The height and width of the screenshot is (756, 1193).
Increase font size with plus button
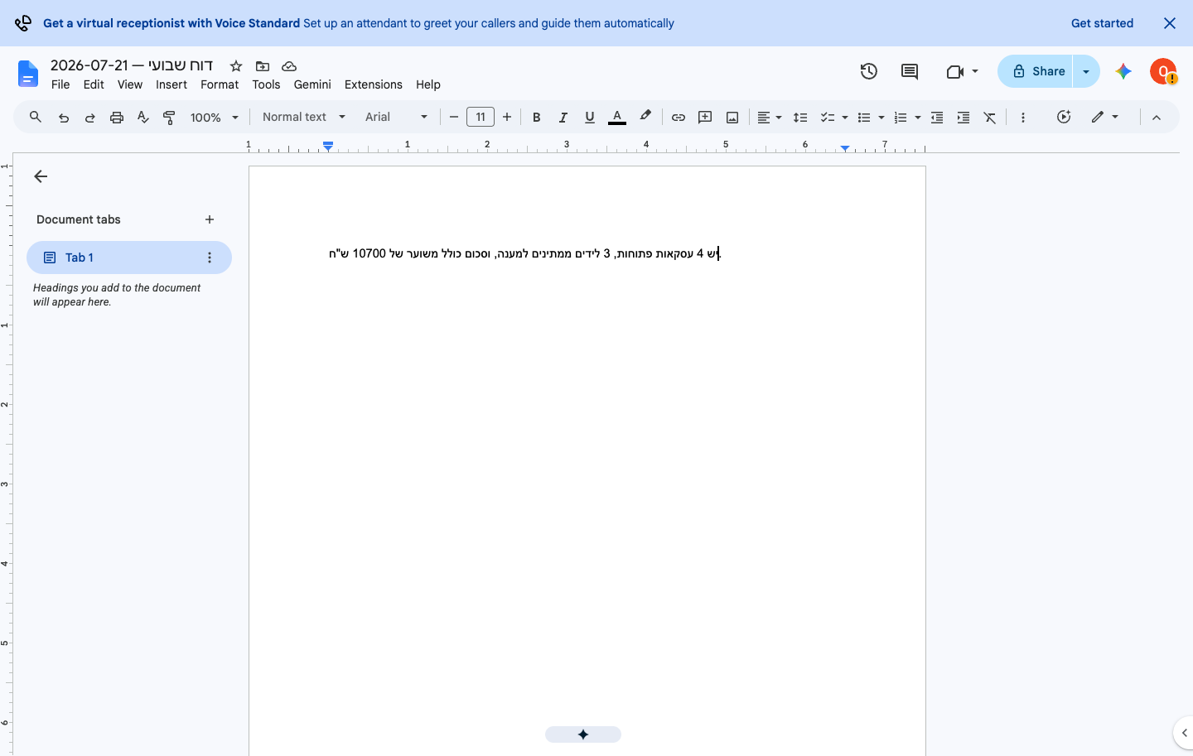pyautogui.click(x=507, y=118)
